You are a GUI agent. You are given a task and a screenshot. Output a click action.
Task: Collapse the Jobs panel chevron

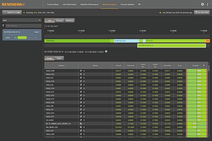coord(39,20)
